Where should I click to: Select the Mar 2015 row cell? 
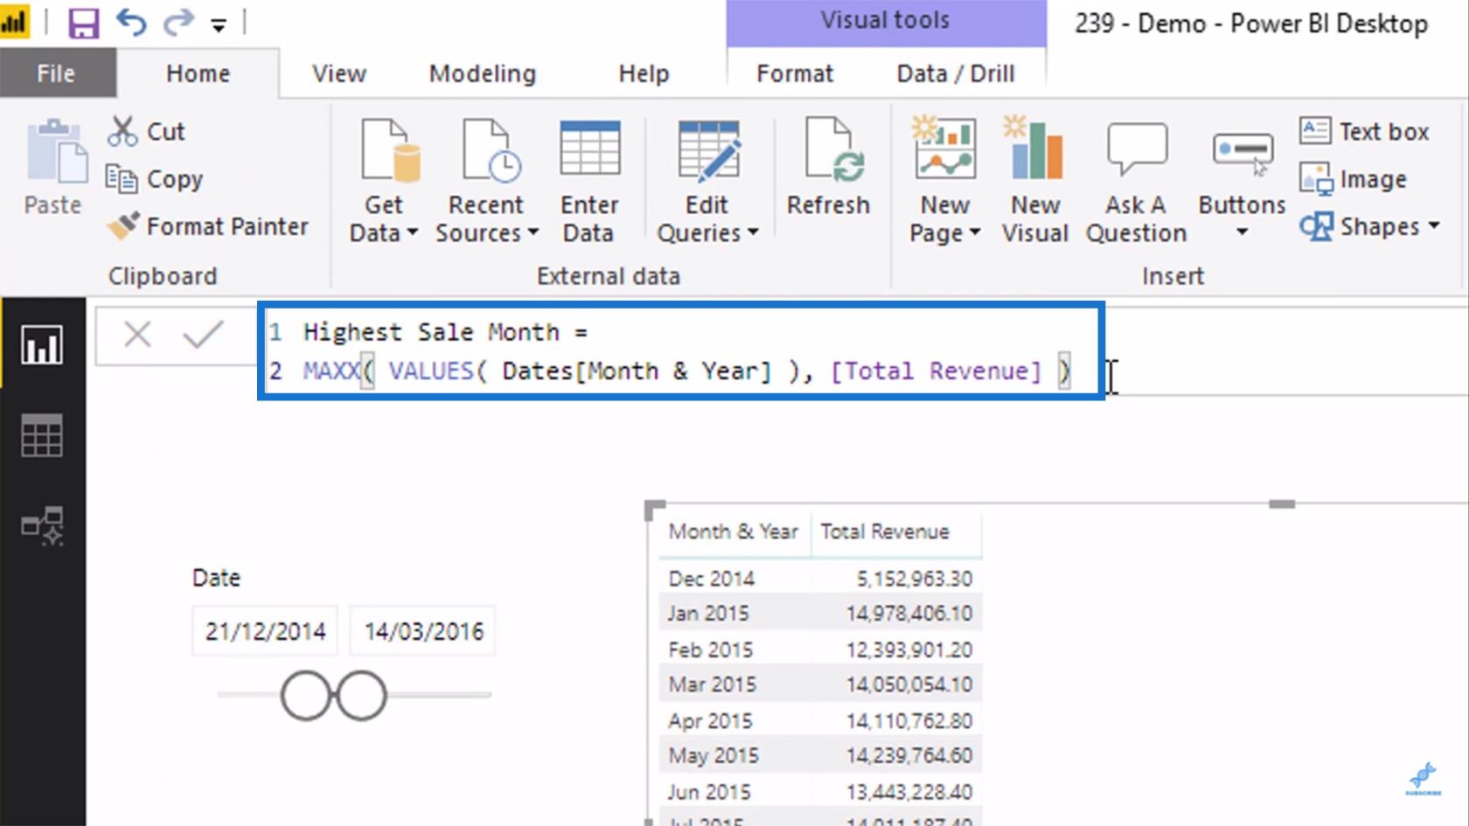712,684
